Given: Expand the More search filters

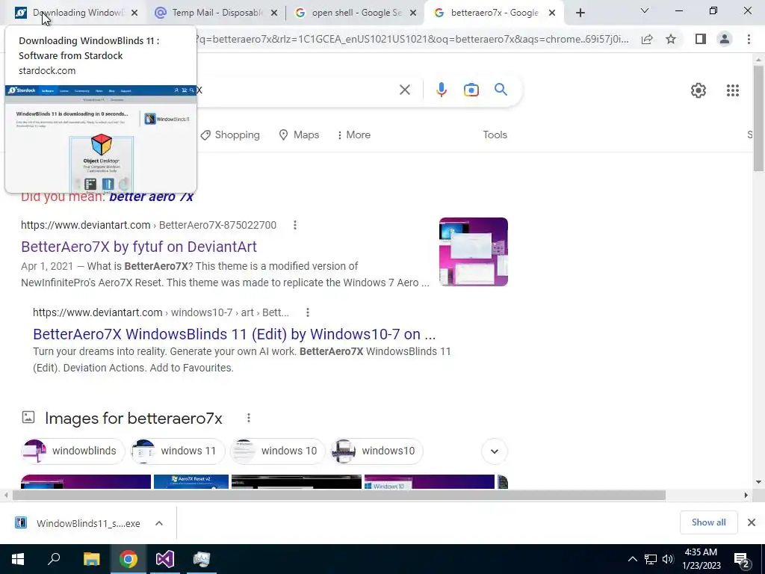Looking at the screenshot, I should pyautogui.click(x=353, y=135).
